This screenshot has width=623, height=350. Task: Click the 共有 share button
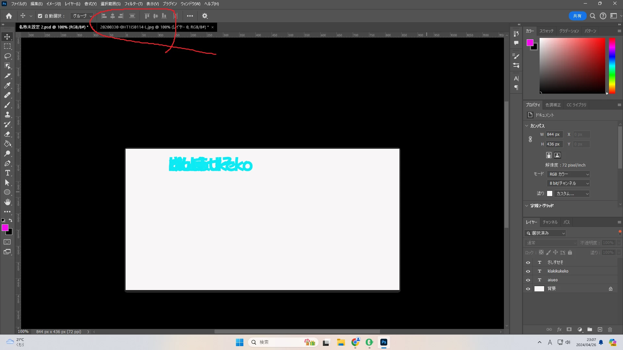pos(577,16)
